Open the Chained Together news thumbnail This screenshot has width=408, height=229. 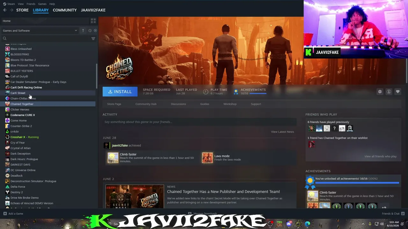coord(135,197)
